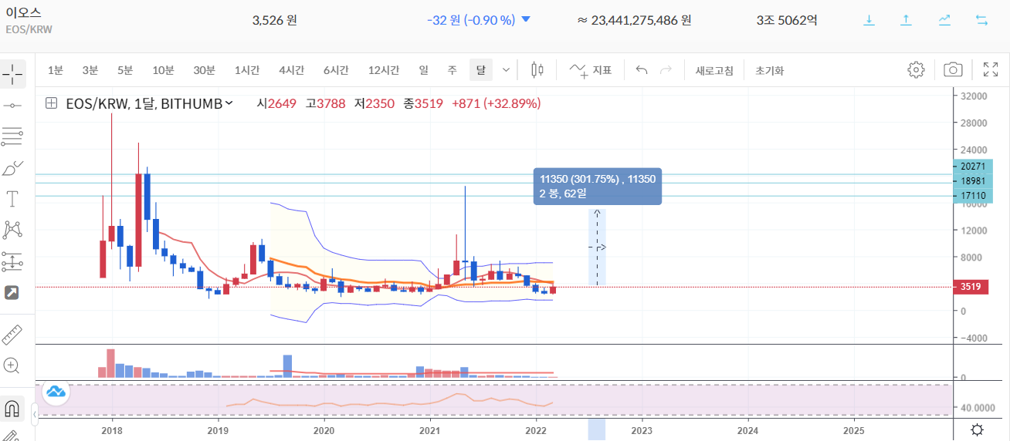The image size is (1010, 441).
Task: Open axis settings gear at bottom right
Action: pyautogui.click(x=977, y=430)
